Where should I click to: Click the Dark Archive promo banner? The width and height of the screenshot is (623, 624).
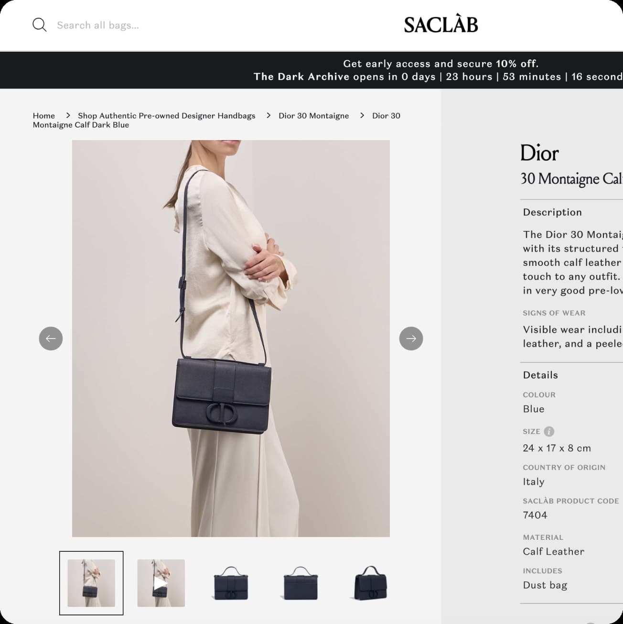(x=311, y=70)
